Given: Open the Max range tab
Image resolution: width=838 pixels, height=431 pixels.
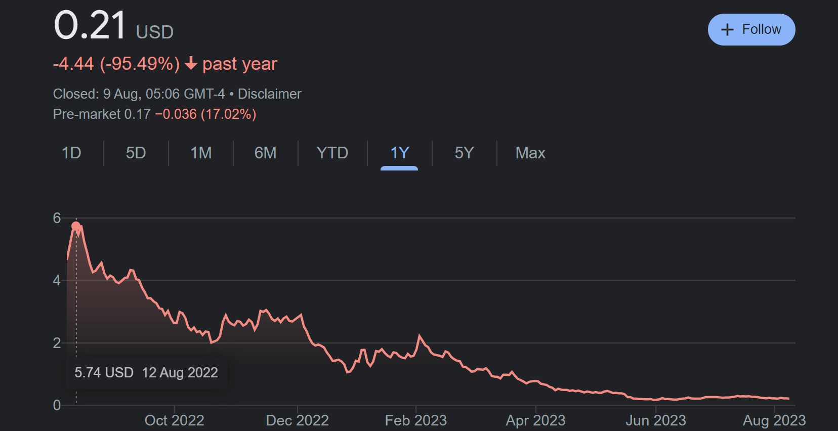Looking at the screenshot, I should (530, 153).
